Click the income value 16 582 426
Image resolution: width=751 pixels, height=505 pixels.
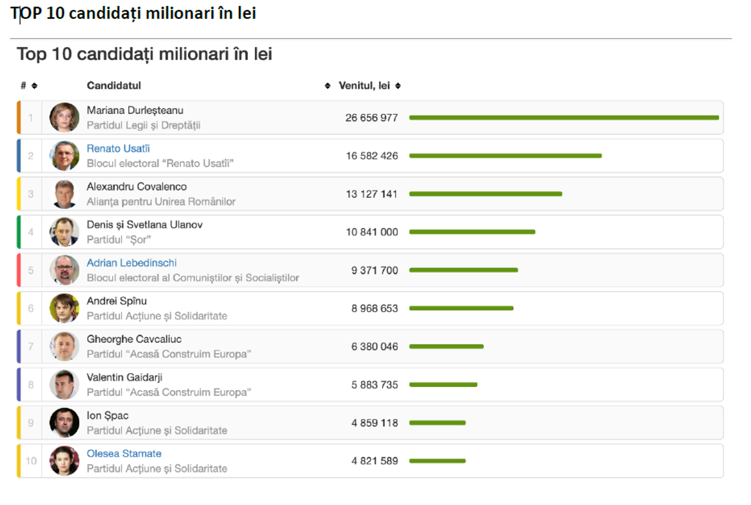371,156
